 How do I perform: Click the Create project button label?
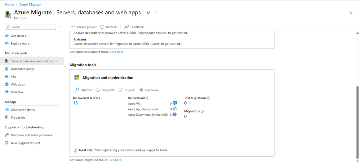click(x=87, y=27)
